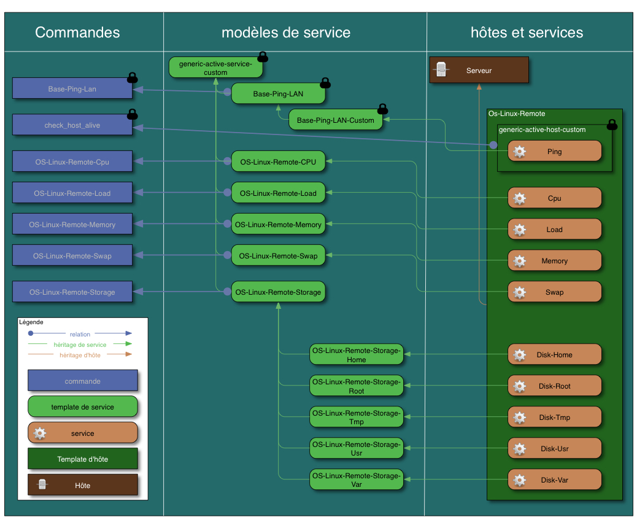Click the lock icon above Base-Ping-Lan command
The image size is (637, 520).
(x=132, y=77)
